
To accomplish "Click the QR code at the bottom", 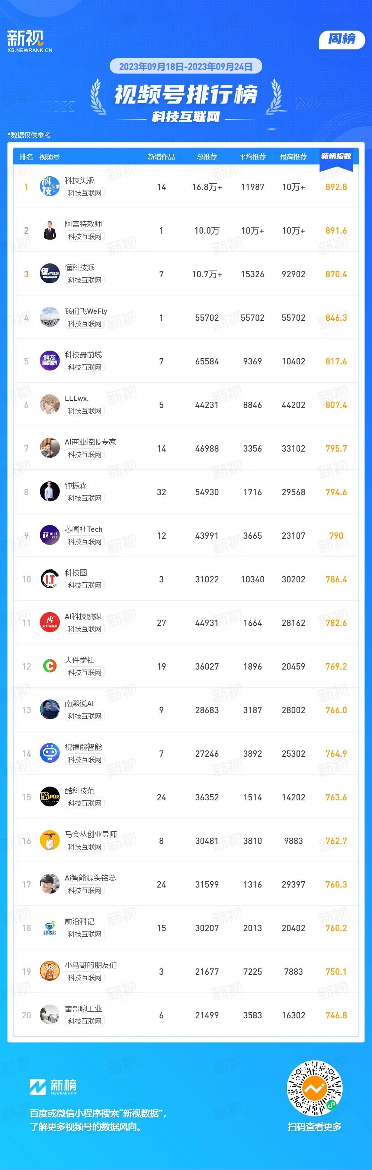I will [x=314, y=1088].
